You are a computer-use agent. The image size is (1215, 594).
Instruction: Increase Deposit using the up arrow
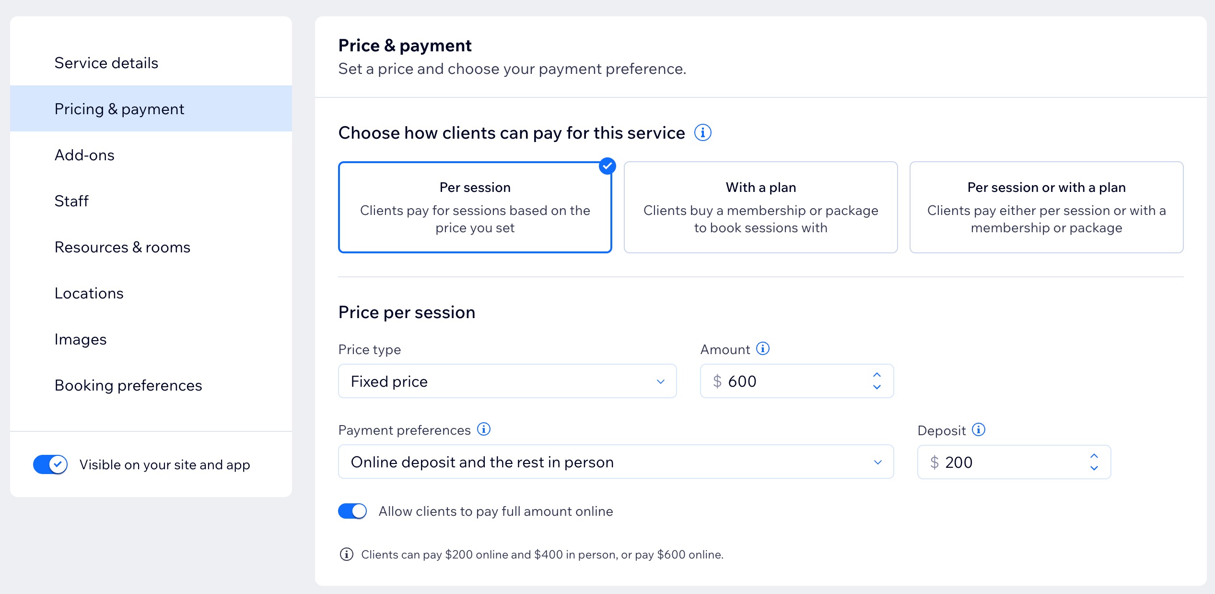[1094, 456]
